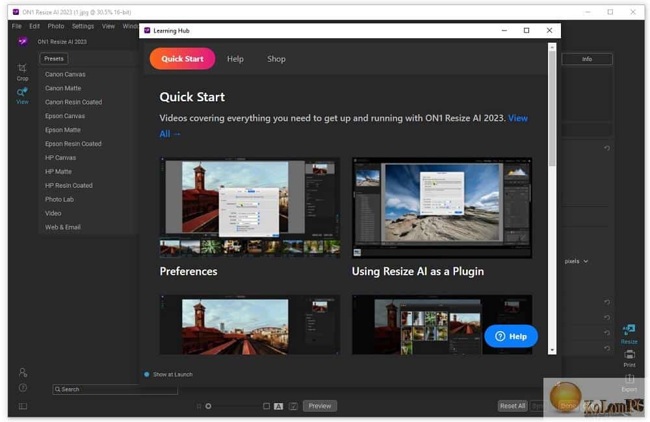
Task: Click the Learning Hub vertical scrollbar thumb
Action: coord(552,108)
